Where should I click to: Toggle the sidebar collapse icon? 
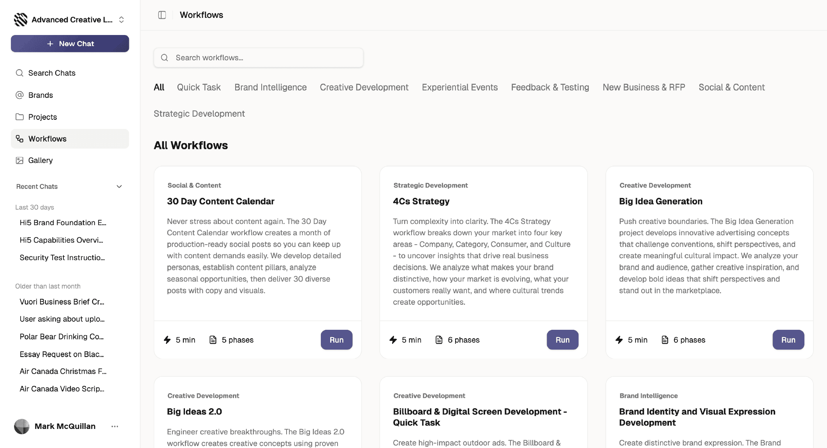coord(162,14)
